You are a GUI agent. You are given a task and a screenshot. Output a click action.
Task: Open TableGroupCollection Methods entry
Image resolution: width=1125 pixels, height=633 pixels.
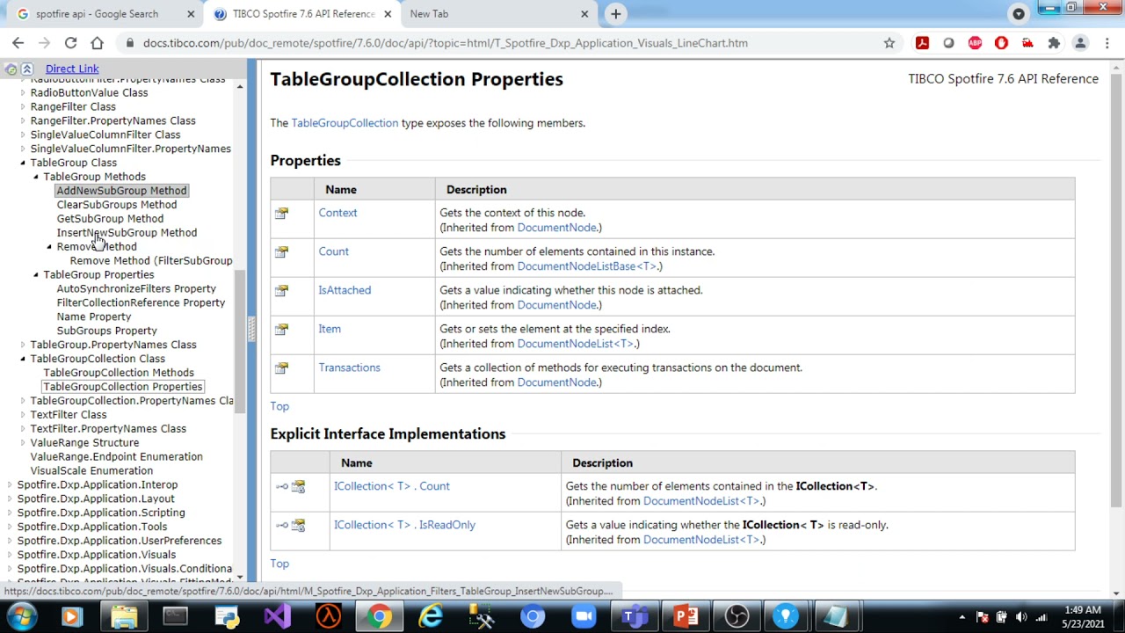click(119, 373)
